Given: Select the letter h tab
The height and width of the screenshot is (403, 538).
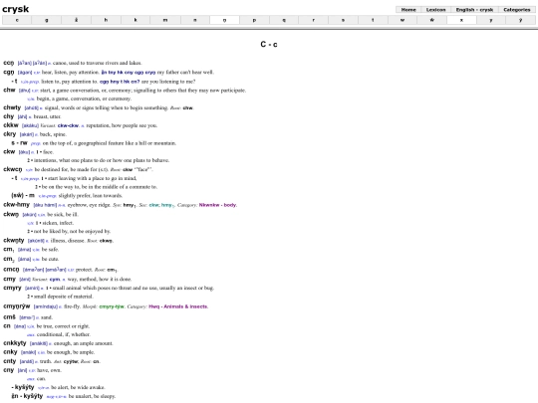Looking at the screenshot, I should (x=106, y=20).
